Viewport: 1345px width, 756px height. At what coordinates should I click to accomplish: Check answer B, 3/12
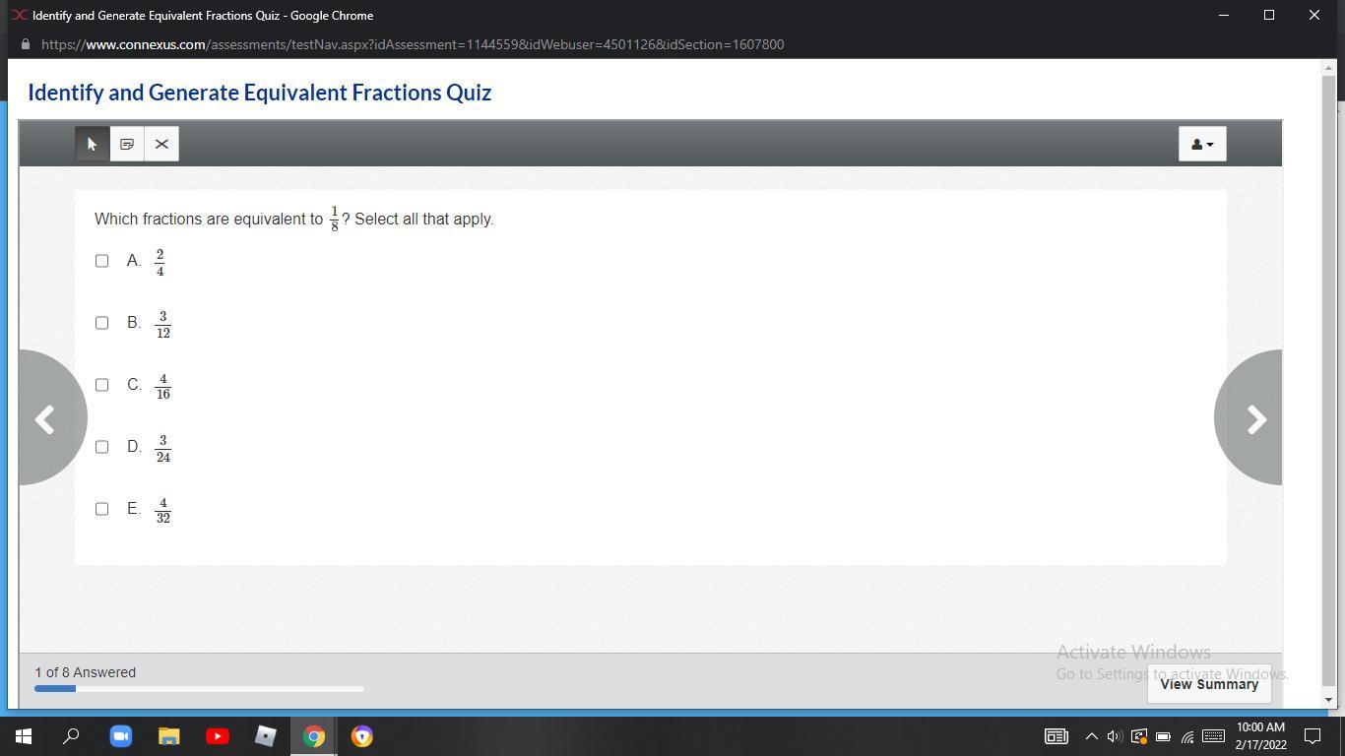101,323
